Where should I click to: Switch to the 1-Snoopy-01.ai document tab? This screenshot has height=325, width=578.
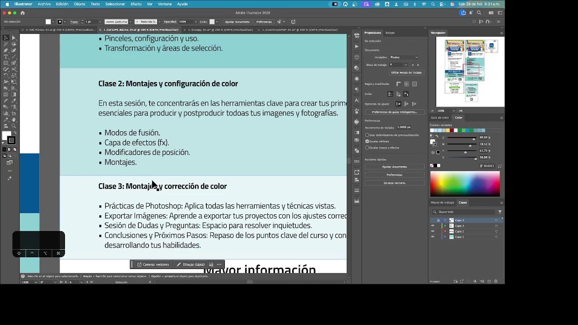click(x=220, y=30)
